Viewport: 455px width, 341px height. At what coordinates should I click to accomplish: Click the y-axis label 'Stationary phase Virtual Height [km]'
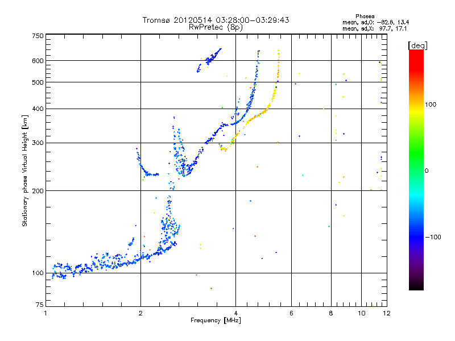[25, 171]
